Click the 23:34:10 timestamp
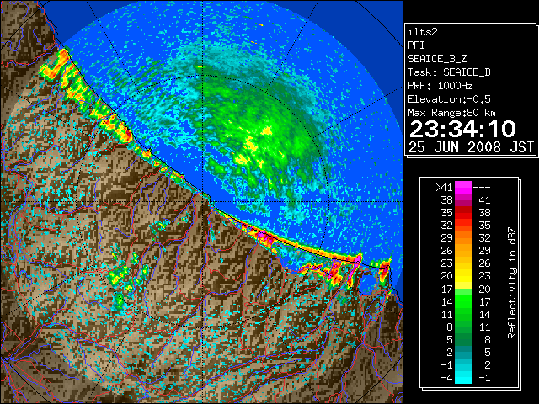The height and width of the screenshot is (404, 539). point(462,129)
